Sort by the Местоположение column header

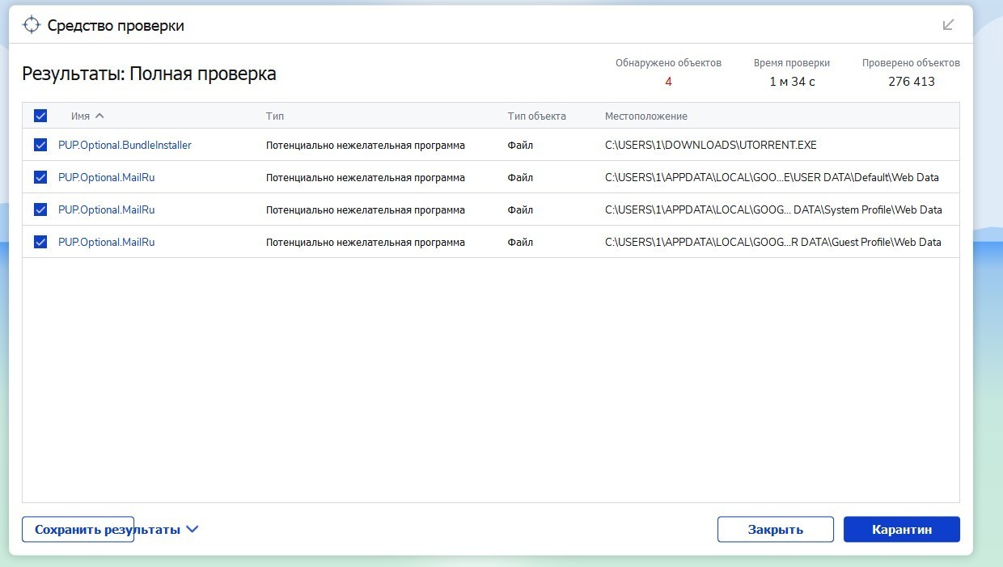[645, 116]
